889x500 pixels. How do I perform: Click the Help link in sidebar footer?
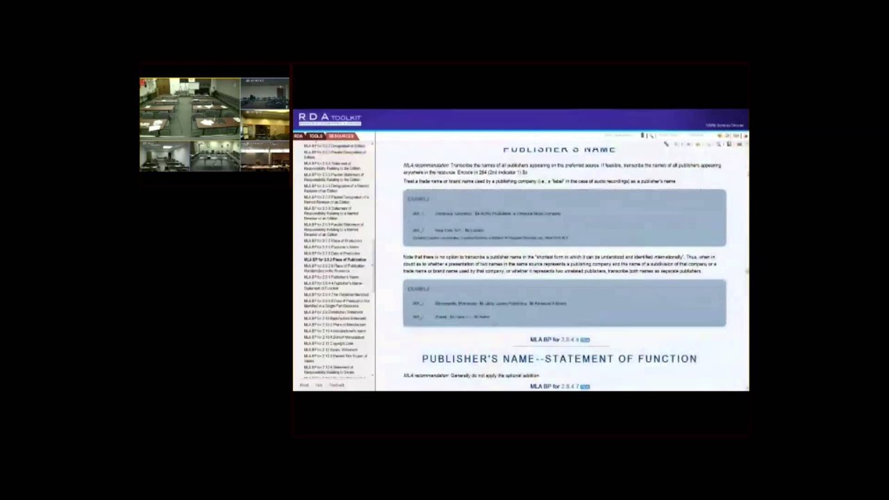coord(319,385)
